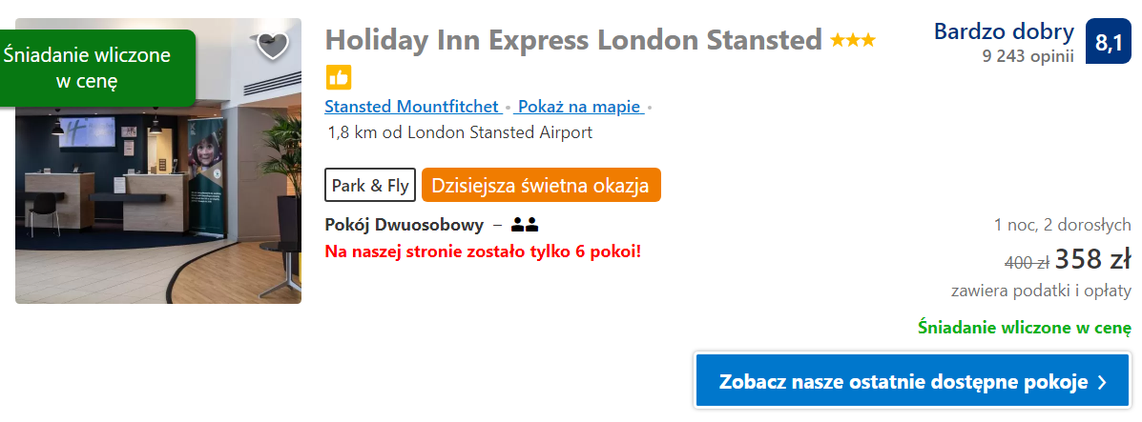
Task: Click the crossed-out 400 zł original price
Action: pyautogui.click(x=1027, y=262)
